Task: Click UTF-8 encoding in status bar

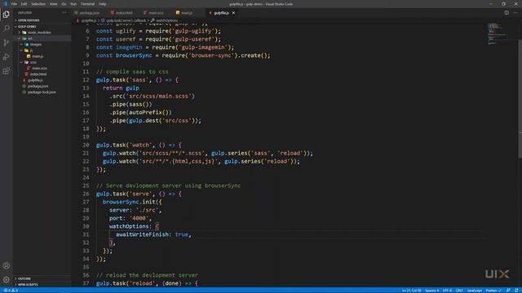Action: click(447, 291)
